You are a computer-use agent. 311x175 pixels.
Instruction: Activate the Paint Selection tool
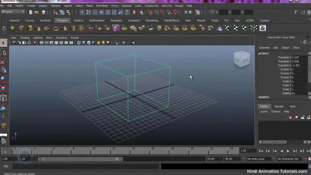tap(3, 62)
